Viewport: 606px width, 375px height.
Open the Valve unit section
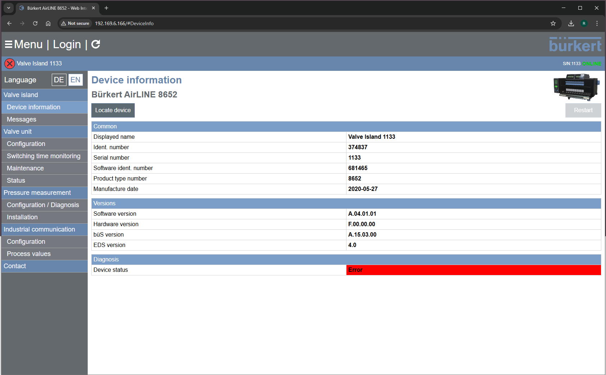pyautogui.click(x=45, y=132)
